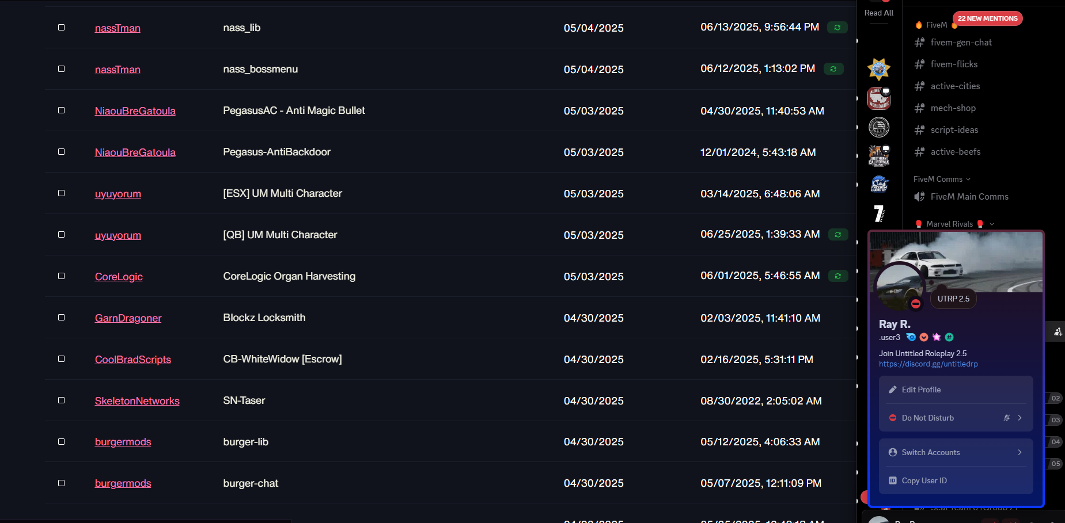The width and height of the screenshot is (1065, 523).
Task: Tick the checkbox for CoreLogic Organ Harvesting
Action: coord(61,276)
